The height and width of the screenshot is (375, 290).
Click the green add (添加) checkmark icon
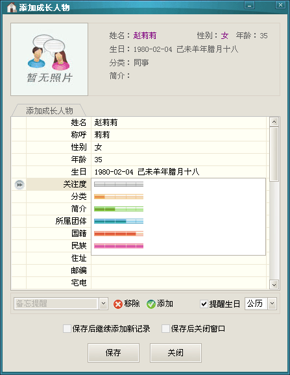[151, 304]
